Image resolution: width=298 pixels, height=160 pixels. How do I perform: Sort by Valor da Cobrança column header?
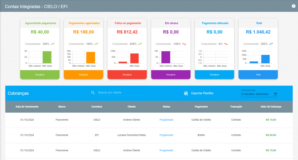tap(271, 107)
